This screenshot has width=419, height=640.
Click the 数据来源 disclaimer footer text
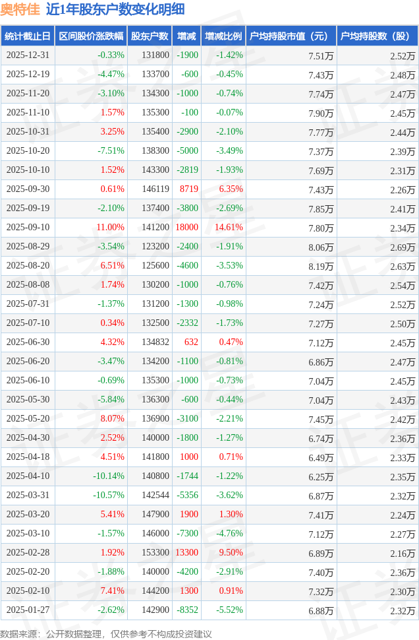coord(106,633)
